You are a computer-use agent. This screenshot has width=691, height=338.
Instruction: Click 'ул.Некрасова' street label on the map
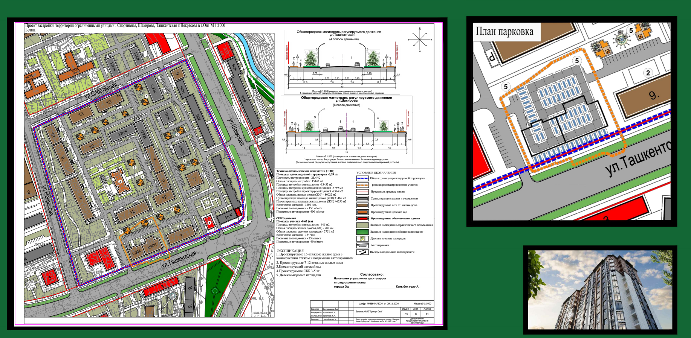pyautogui.click(x=47, y=200)
